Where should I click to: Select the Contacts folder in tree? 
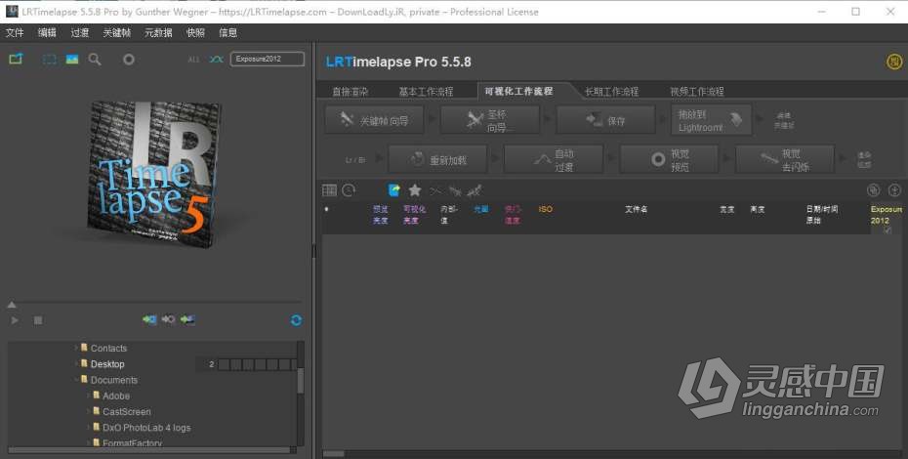[x=108, y=349]
